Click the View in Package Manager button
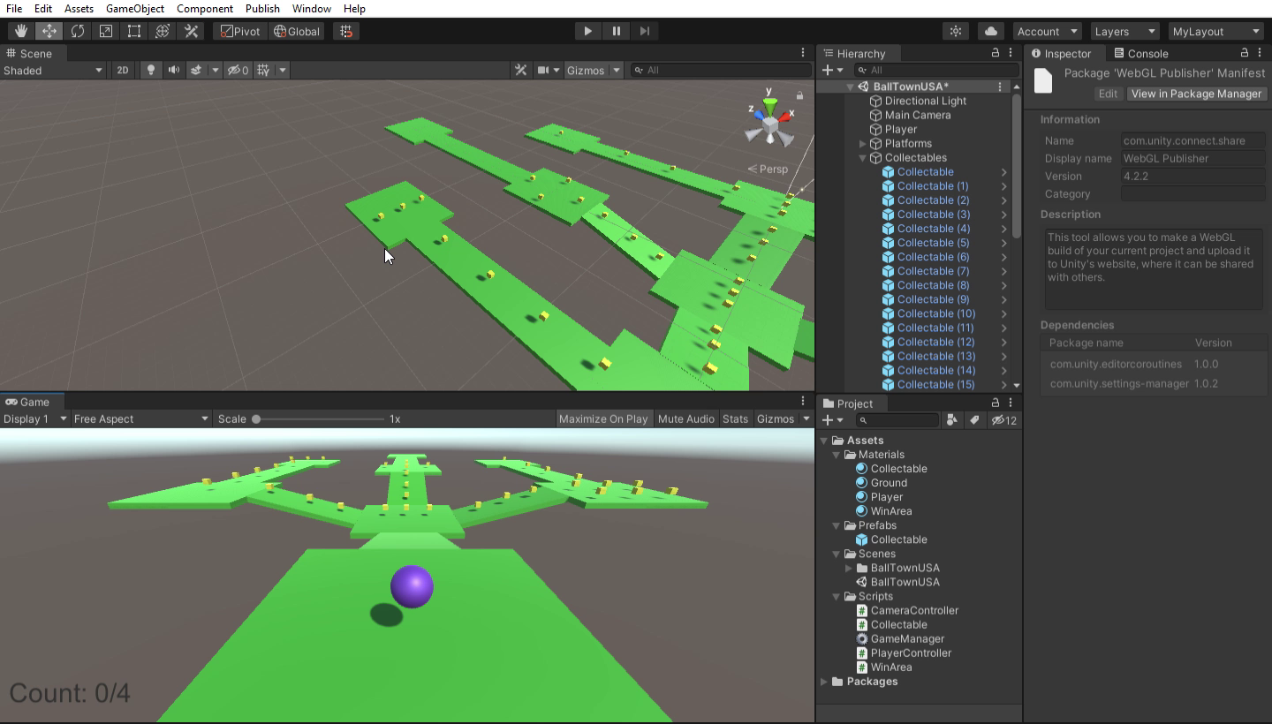Screen dimensions: 1272x724 tap(1196, 94)
